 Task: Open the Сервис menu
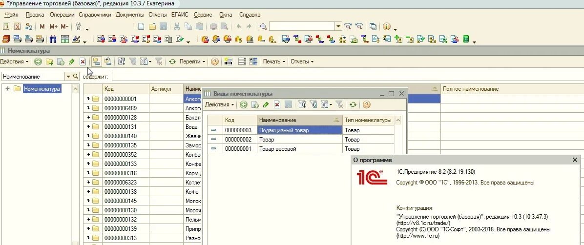pos(203,15)
